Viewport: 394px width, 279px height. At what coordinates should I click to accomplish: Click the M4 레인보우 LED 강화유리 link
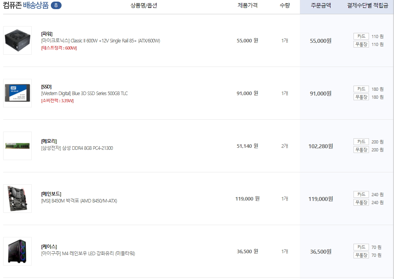tap(88, 253)
